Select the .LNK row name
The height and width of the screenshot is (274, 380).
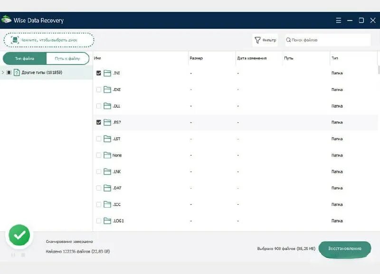coord(116,172)
